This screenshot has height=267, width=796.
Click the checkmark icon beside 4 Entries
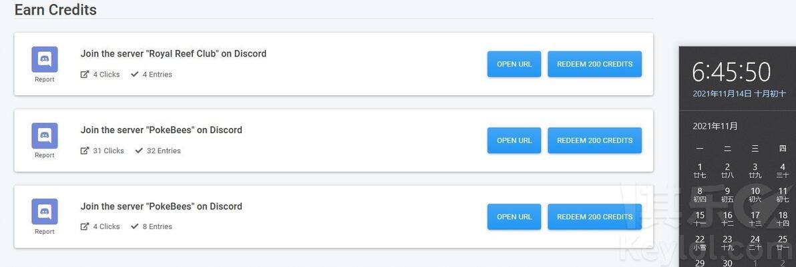pyautogui.click(x=134, y=75)
